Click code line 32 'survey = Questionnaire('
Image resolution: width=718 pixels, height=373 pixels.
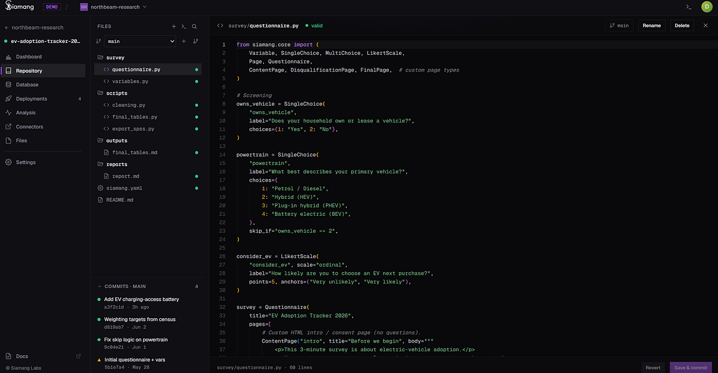pyautogui.click(x=273, y=307)
